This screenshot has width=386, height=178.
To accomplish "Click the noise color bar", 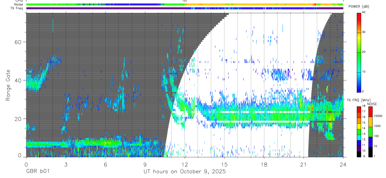I will coord(370,132).
